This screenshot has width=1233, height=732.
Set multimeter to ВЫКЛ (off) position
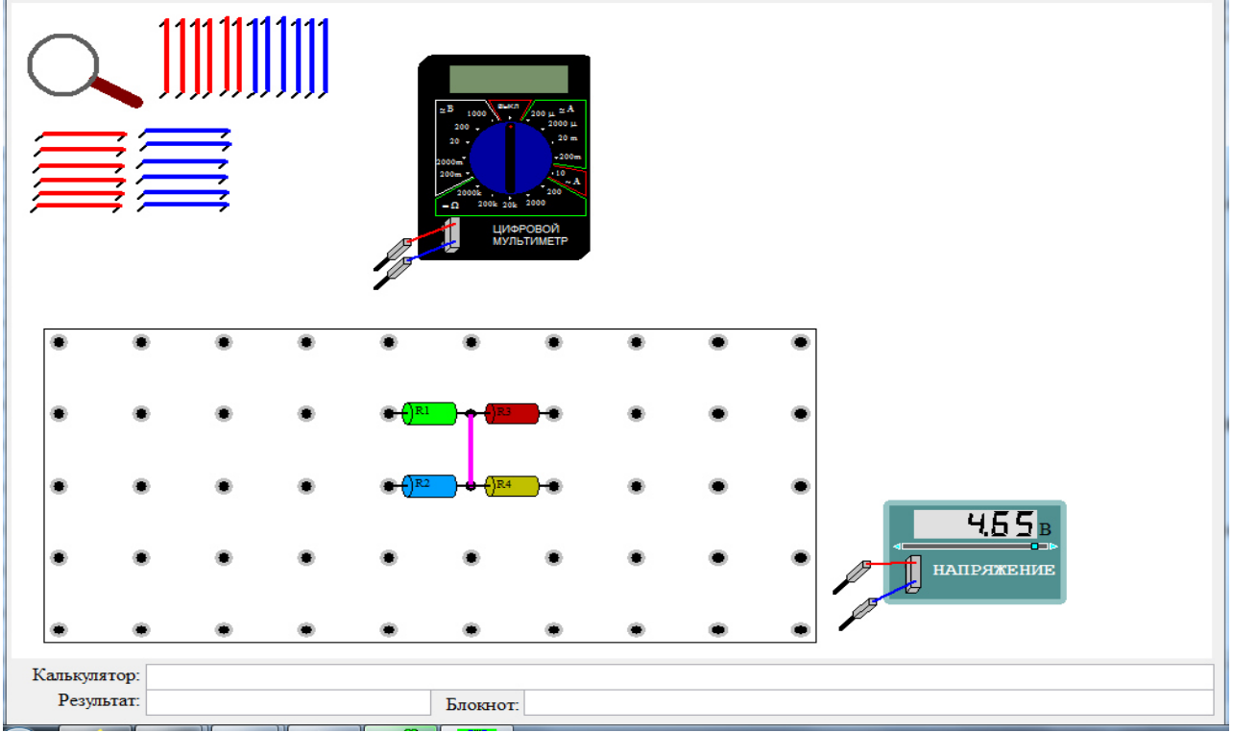510,105
